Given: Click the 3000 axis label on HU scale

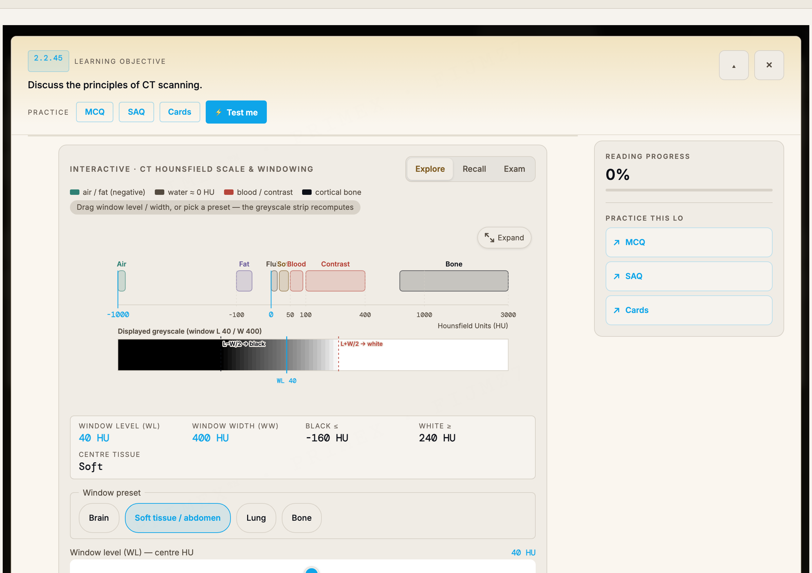Looking at the screenshot, I should tap(508, 315).
